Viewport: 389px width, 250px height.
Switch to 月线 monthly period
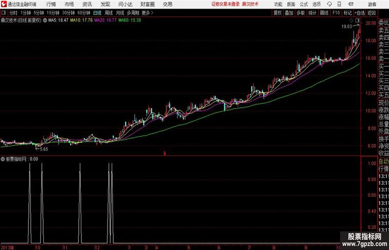coord(120,13)
